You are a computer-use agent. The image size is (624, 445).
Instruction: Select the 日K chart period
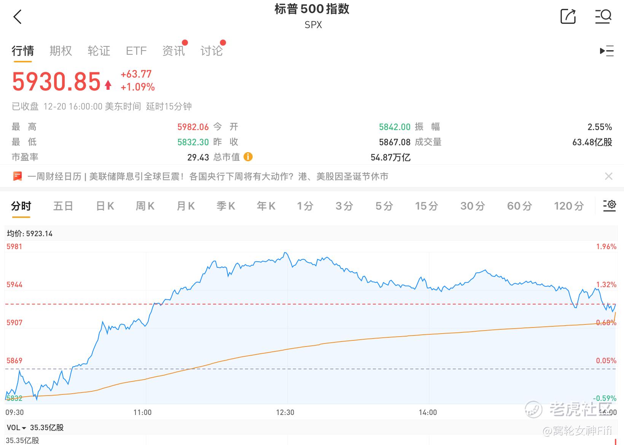coord(105,206)
